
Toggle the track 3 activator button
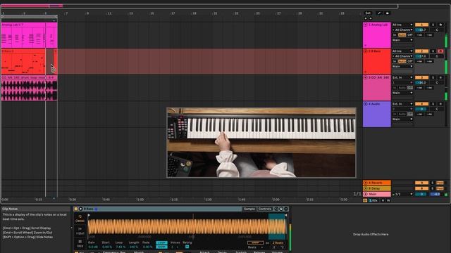coord(421,78)
